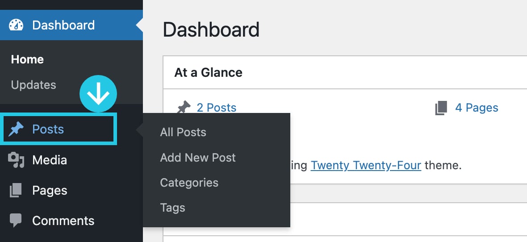Open the Home submenu item
Screen dimensions: 527x242
click(x=27, y=59)
